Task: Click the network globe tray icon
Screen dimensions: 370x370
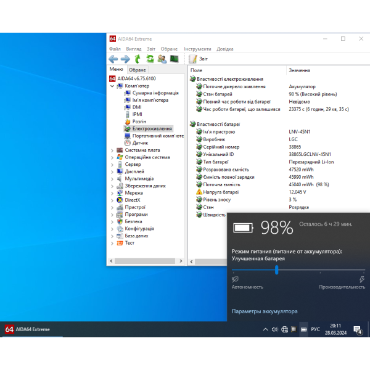Action: 284,329
